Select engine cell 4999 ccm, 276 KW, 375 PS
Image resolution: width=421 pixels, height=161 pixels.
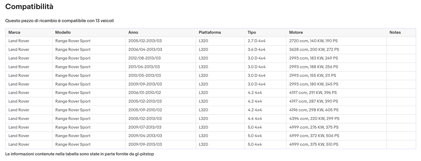(314, 127)
